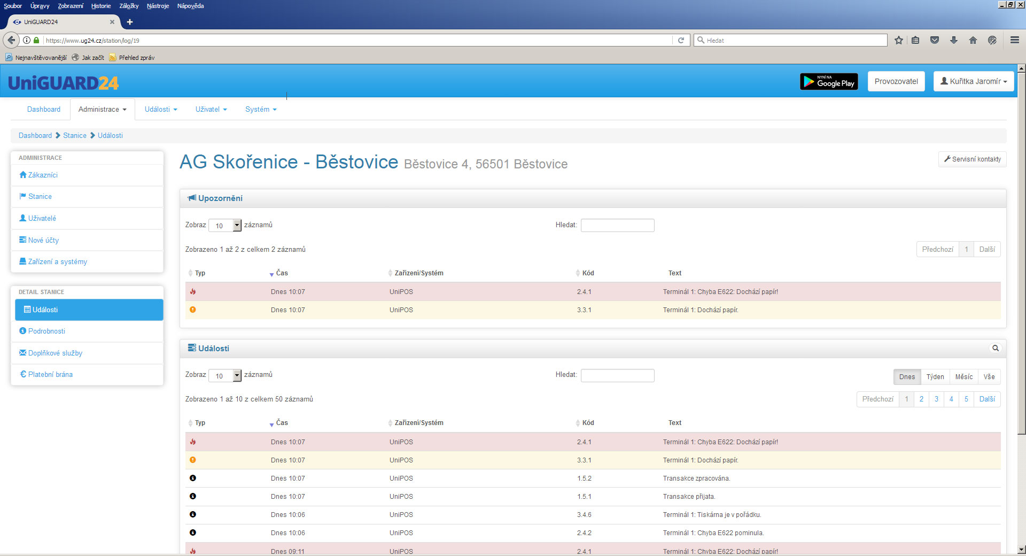The image size is (1026, 556).
Task: Switch the events filter to Měsíc
Action: pos(963,377)
